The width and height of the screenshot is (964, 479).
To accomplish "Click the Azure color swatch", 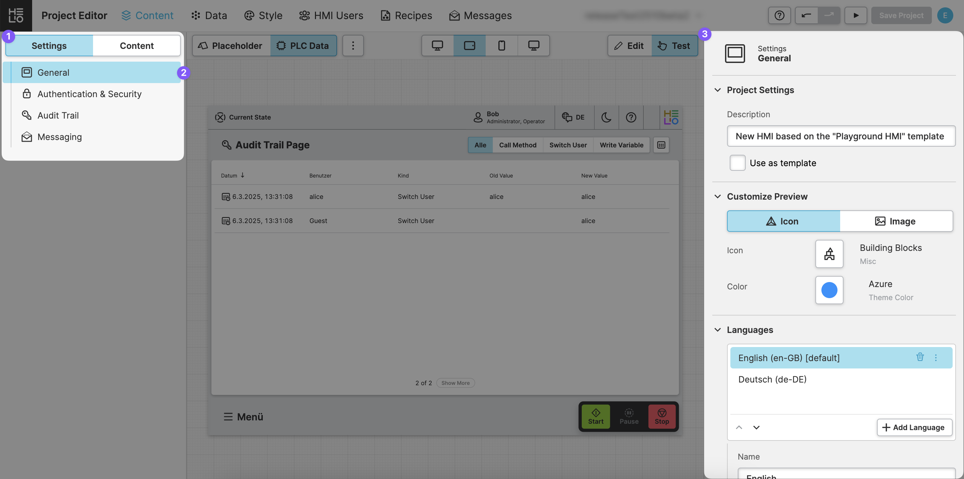I will 829,290.
